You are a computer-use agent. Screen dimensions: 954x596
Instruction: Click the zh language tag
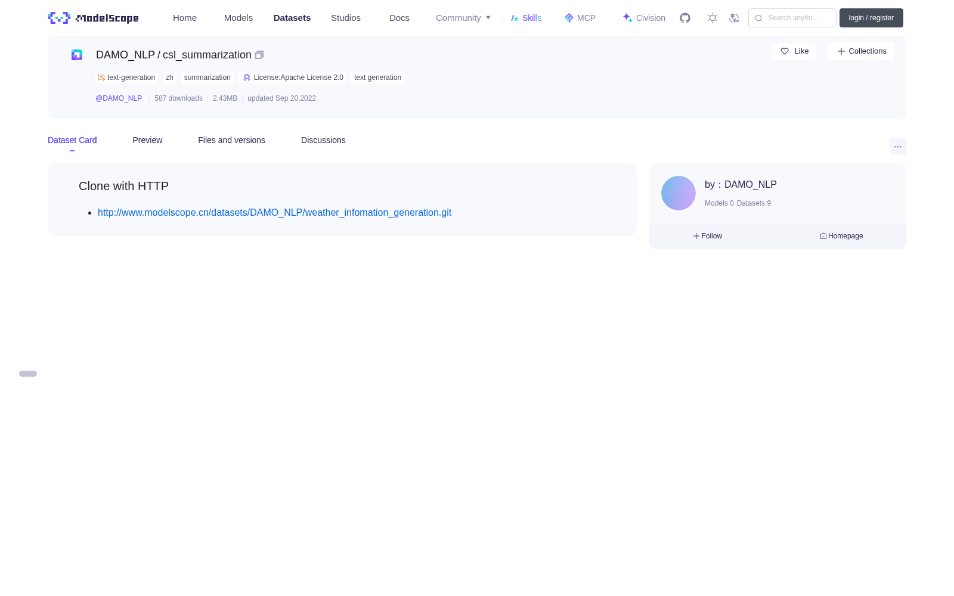pyautogui.click(x=169, y=77)
